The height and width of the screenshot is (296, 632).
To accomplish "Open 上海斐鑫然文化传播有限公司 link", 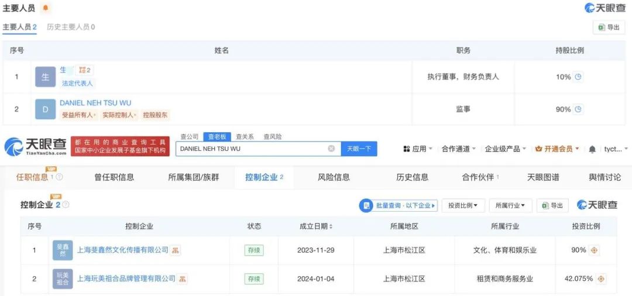I will pyautogui.click(x=122, y=250).
